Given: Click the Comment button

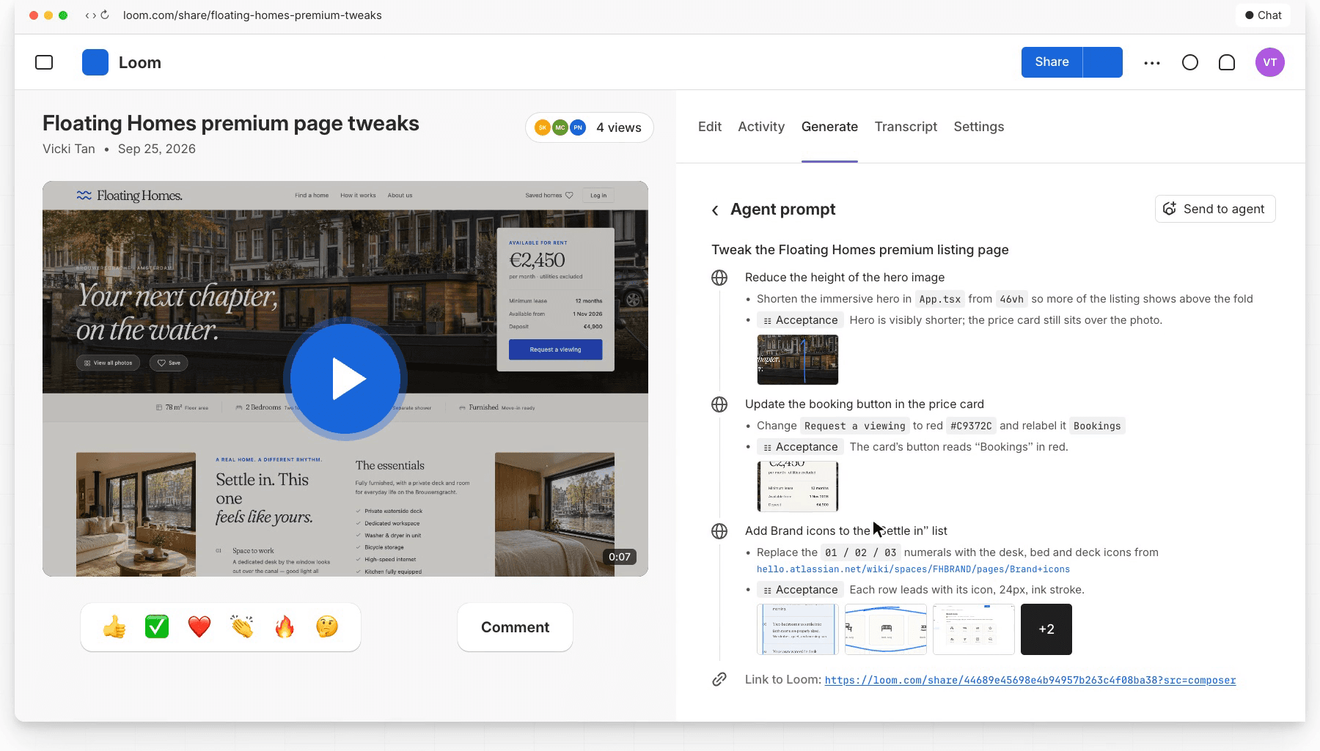Looking at the screenshot, I should click(515, 627).
